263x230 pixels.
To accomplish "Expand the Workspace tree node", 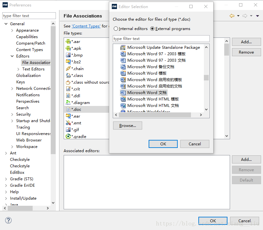I will point(12,147).
